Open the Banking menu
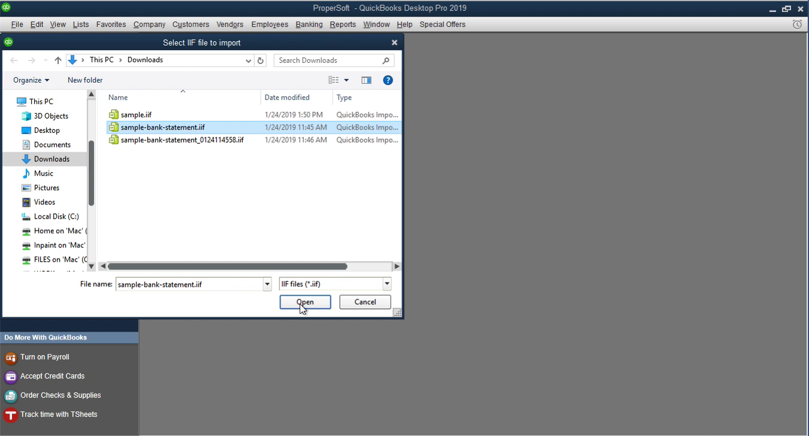The image size is (809, 436). point(309,25)
